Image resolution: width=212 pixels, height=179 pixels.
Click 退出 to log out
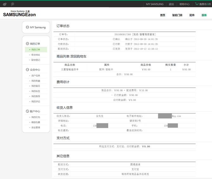tap(171, 4)
